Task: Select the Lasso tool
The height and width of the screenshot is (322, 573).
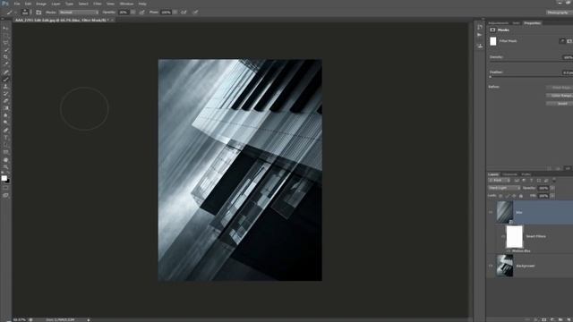Action: 5,43
